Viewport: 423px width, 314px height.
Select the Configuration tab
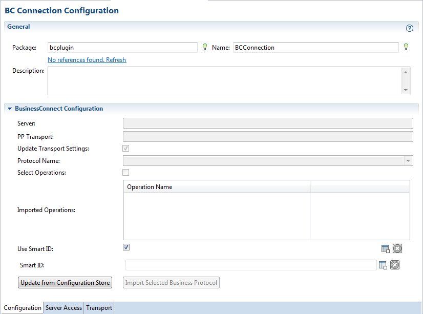22,308
